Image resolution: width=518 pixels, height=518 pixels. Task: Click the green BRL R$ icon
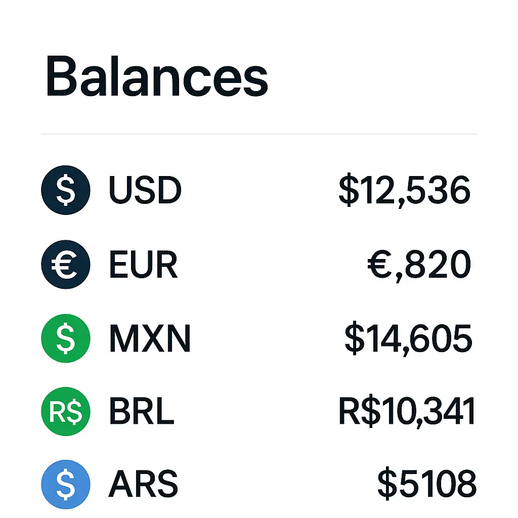(65, 410)
